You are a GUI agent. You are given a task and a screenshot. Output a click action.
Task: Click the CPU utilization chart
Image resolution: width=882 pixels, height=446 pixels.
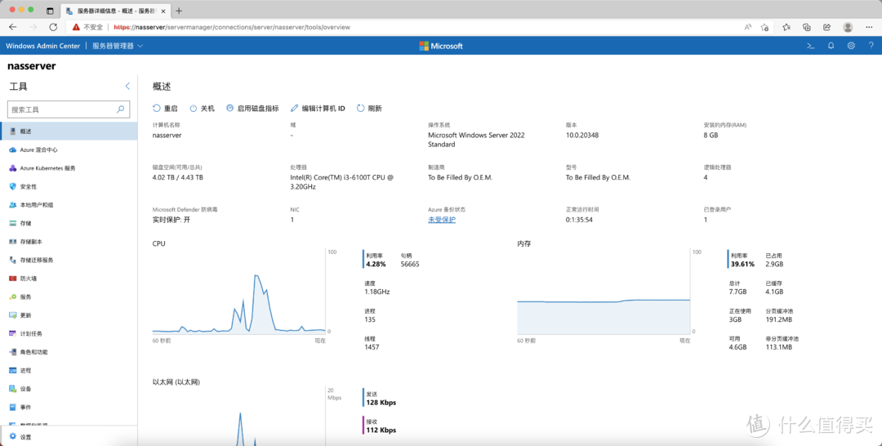click(239, 292)
